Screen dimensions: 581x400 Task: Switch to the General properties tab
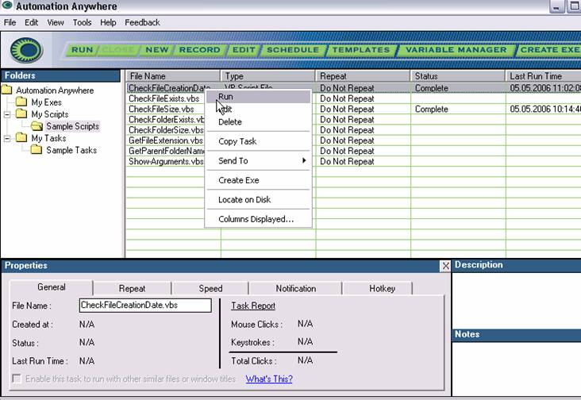(51, 287)
